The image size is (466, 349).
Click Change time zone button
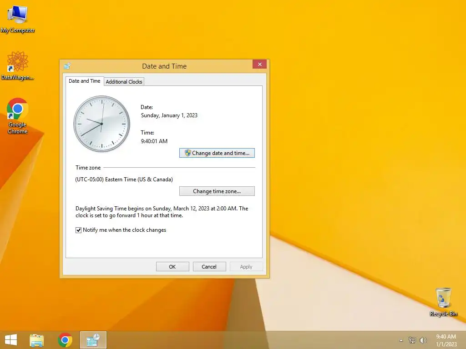pyautogui.click(x=217, y=191)
